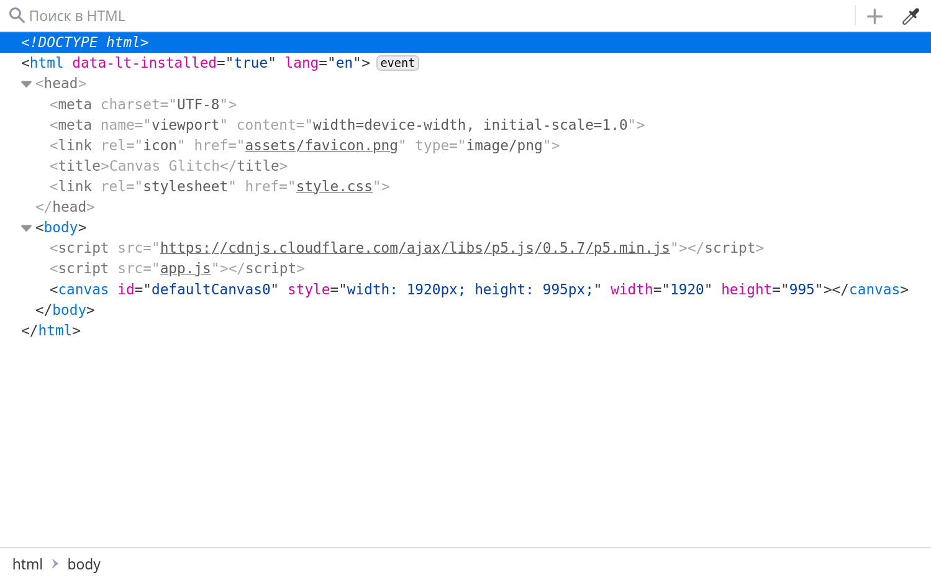Open the style.css stylesheet link
This screenshot has width=931, height=580.
pyautogui.click(x=334, y=186)
